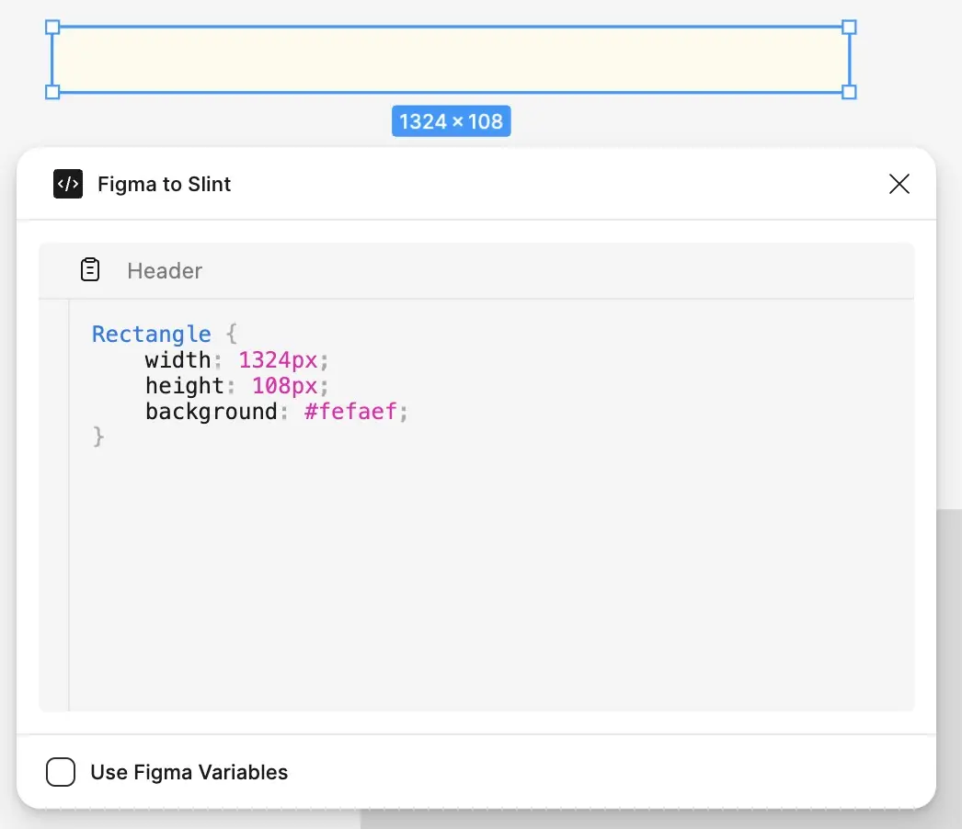Click the top-right selection resize handle
The width and height of the screenshot is (962, 829).
(x=849, y=28)
